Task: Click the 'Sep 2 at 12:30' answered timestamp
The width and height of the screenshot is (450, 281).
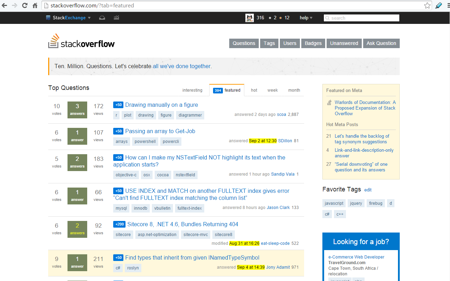Action: pyautogui.click(x=263, y=141)
